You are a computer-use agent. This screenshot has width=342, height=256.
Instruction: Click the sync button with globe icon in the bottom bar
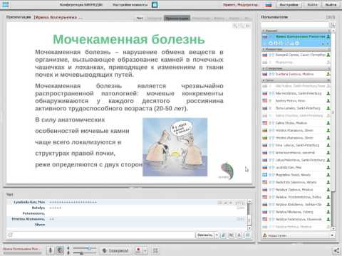(115, 250)
